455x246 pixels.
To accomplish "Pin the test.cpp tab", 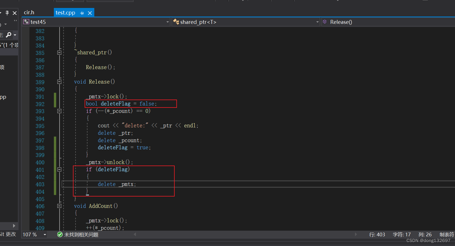I will click(82, 13).
